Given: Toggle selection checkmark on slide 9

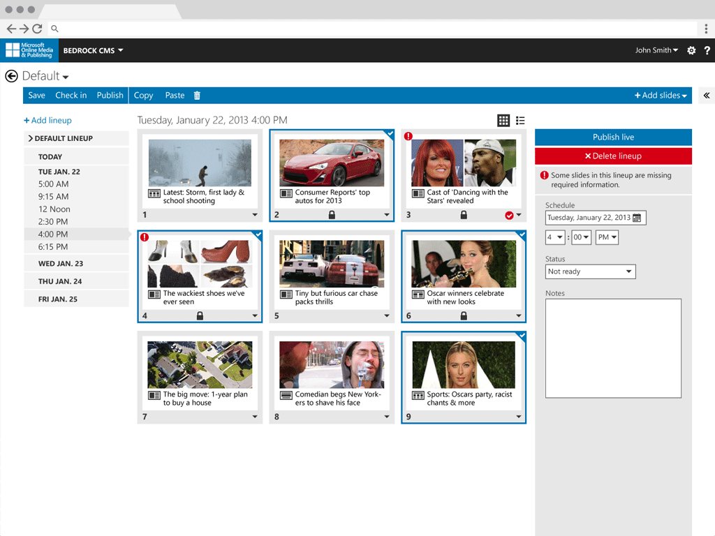Looking at the screenshot, I should point(522,336).
